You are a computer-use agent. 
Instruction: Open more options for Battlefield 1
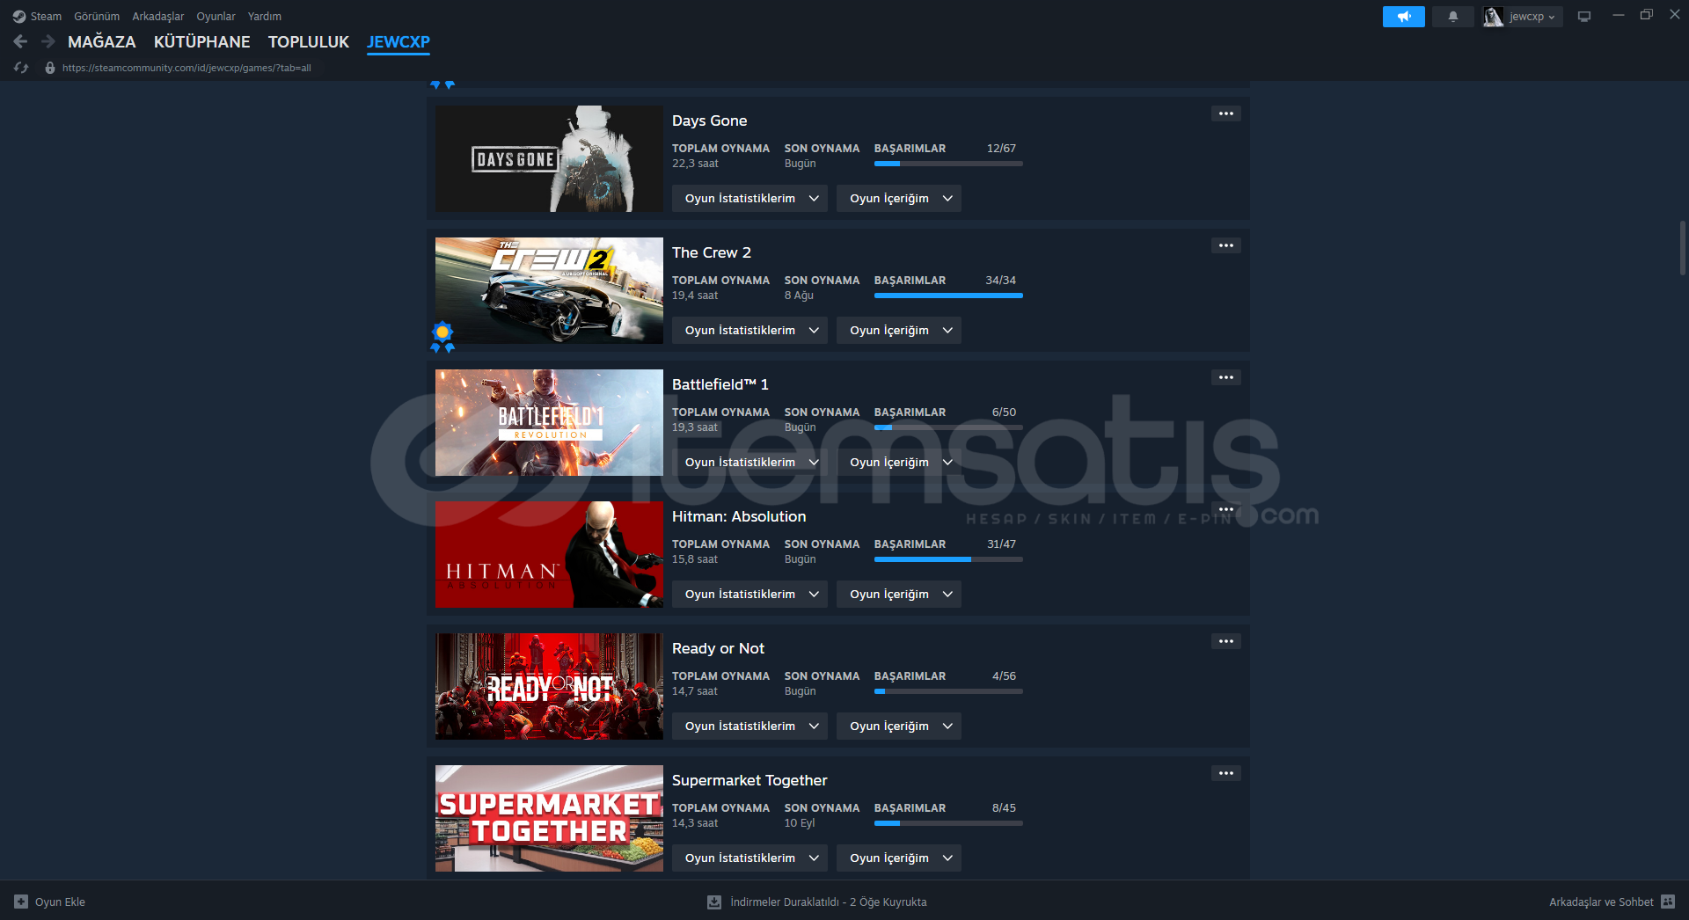1226,377
